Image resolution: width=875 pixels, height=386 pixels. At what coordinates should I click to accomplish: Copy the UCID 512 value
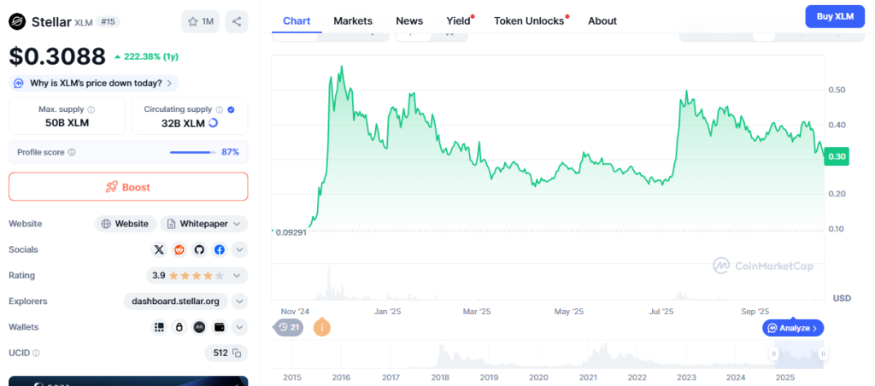237,353
